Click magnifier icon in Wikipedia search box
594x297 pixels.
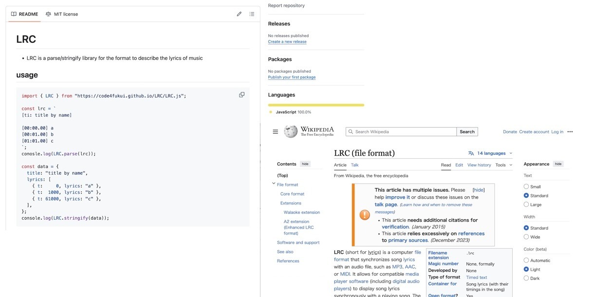pos(351,131)
